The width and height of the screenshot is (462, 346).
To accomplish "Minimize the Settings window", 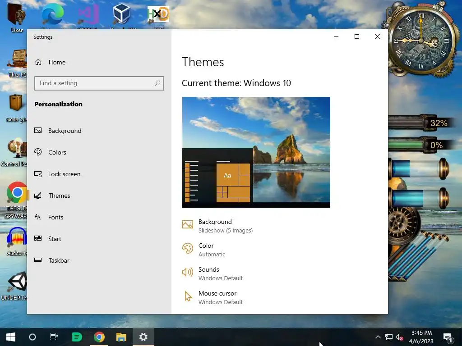I will pos(336,36).
